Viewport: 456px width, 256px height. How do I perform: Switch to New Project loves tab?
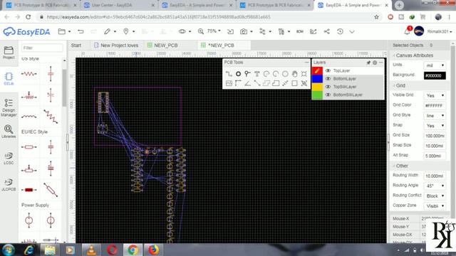click(116, 46)
